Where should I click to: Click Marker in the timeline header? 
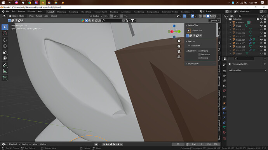43,144
